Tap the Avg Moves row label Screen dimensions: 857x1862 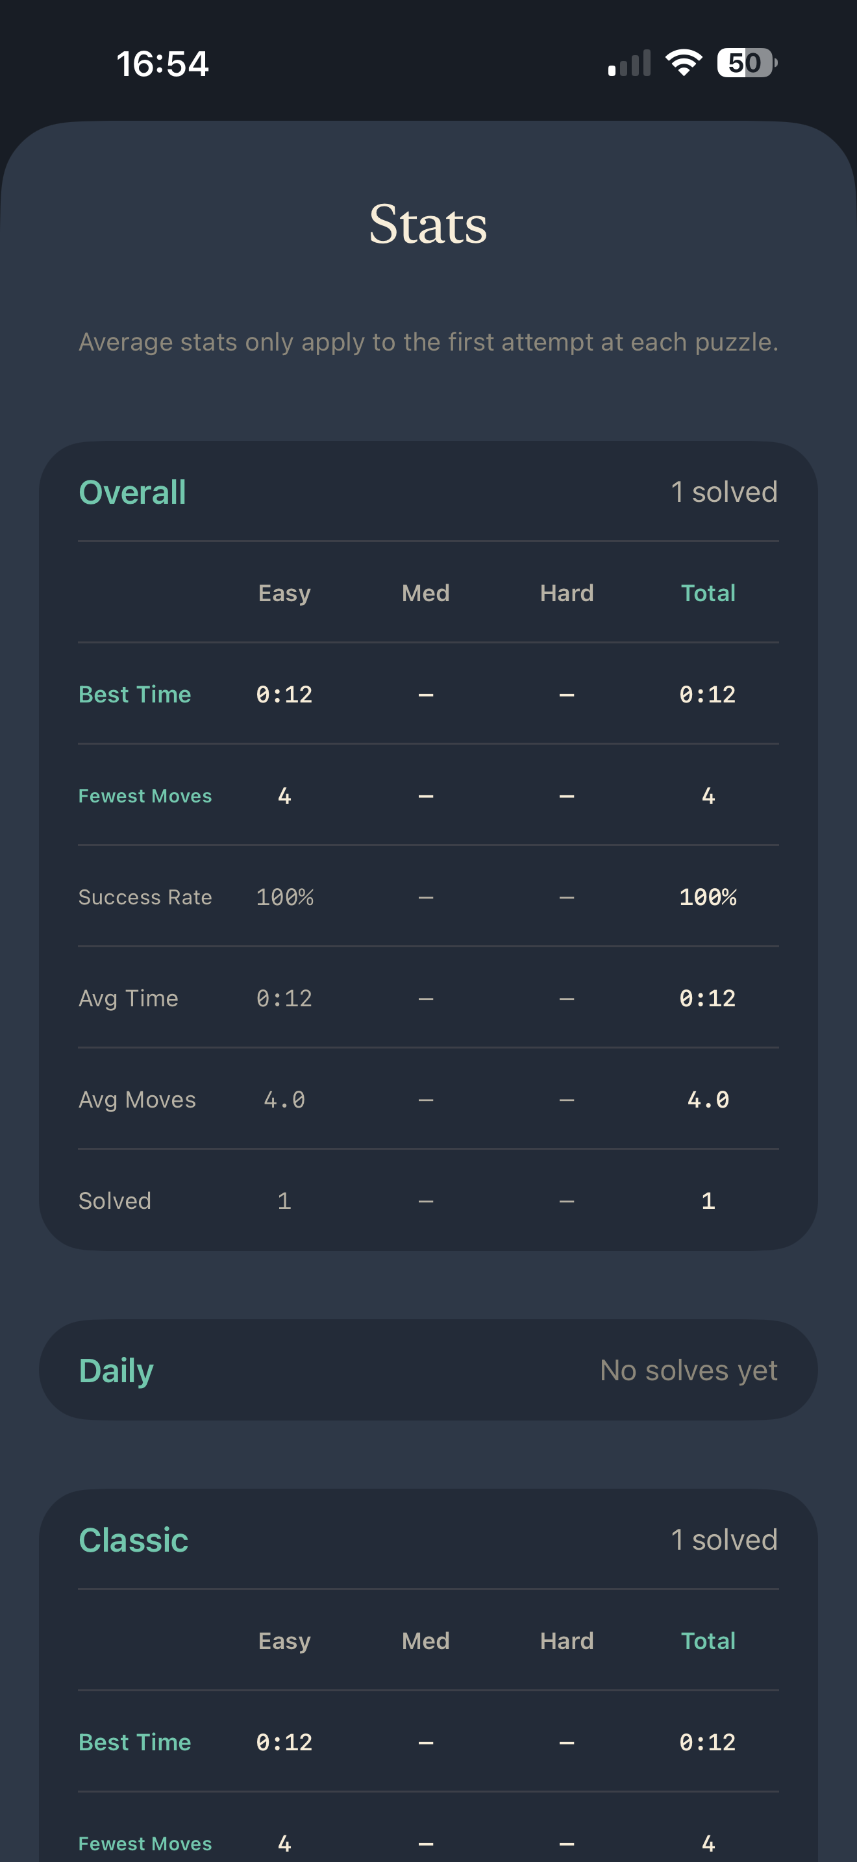[x=137, y=1099]
